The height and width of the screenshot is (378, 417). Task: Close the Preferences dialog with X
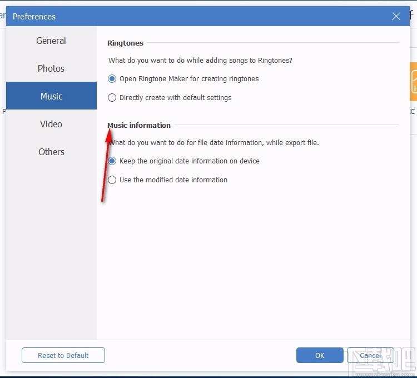pyautogui.click(x=396, y=16)
